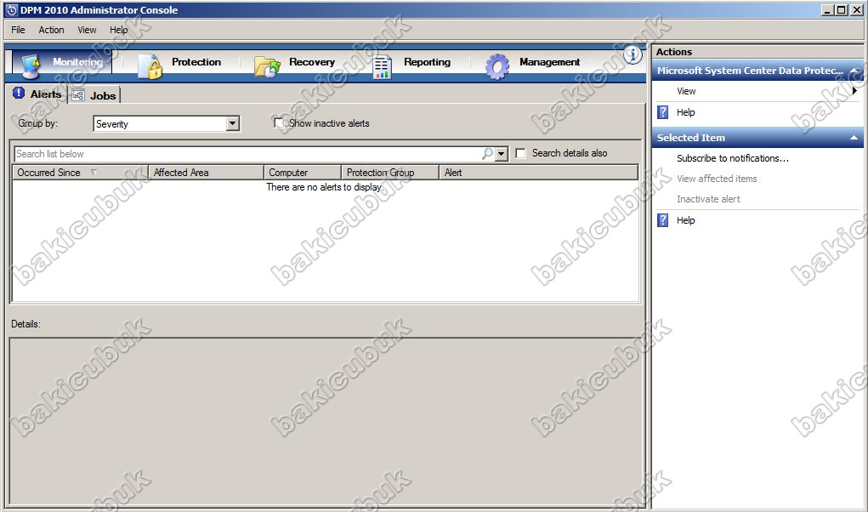Click the DPM title bar app icon
The height and width of the screenshot is (512, 868).
pos(12,10)
